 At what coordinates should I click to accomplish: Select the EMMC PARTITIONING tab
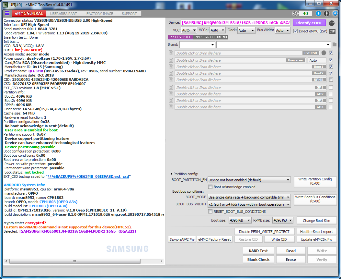(210, 37)
